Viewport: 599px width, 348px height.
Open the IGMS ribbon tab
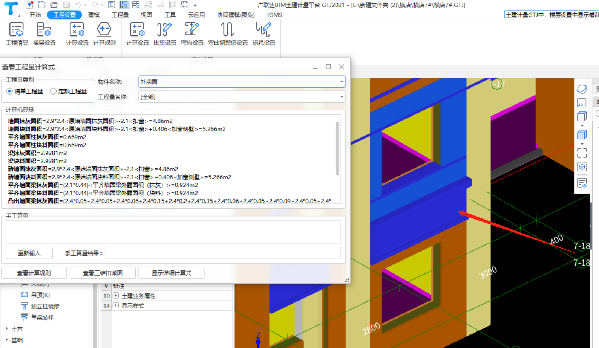pos(274,15)
